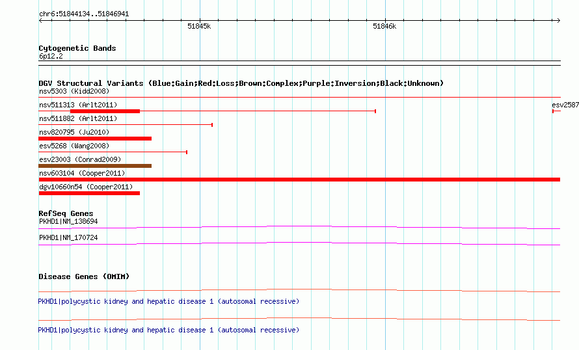This screenshot has width=579, height=350.
Task: Click the magenta NM_138694 gene line
Action: coord(299,228)
